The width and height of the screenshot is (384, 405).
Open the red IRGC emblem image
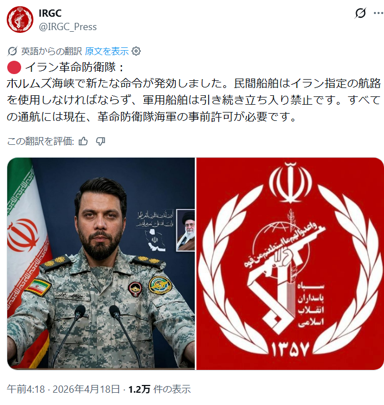tap(290, 264)
